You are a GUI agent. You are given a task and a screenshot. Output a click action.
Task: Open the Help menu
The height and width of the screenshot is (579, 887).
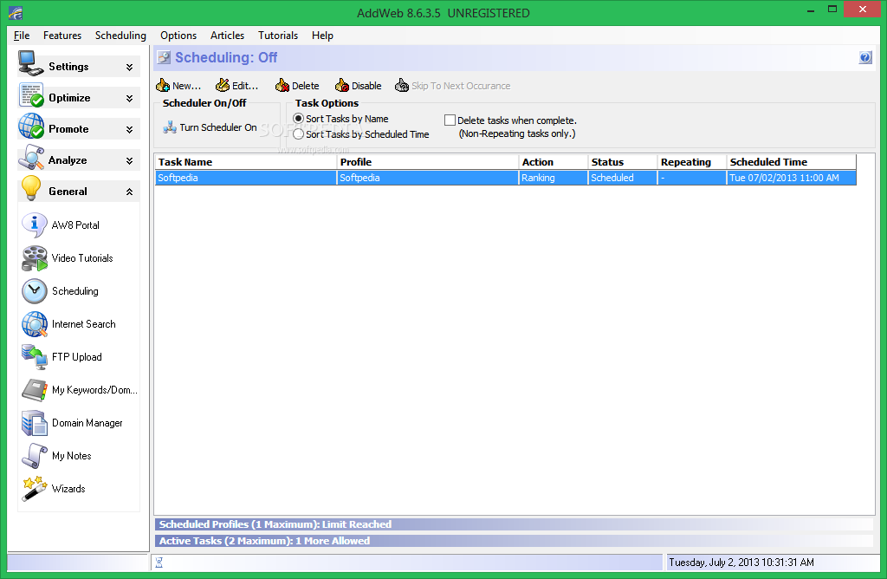coord(322,35)
